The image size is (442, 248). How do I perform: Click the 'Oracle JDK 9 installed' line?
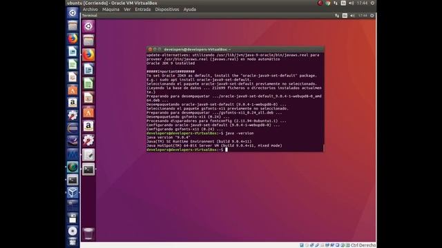coord(171,63)
